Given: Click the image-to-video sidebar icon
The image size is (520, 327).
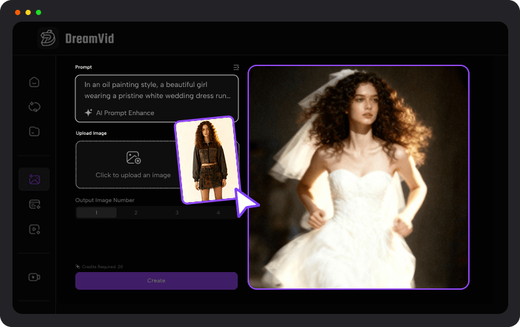Looking at the screenshot, I should 35,230.
